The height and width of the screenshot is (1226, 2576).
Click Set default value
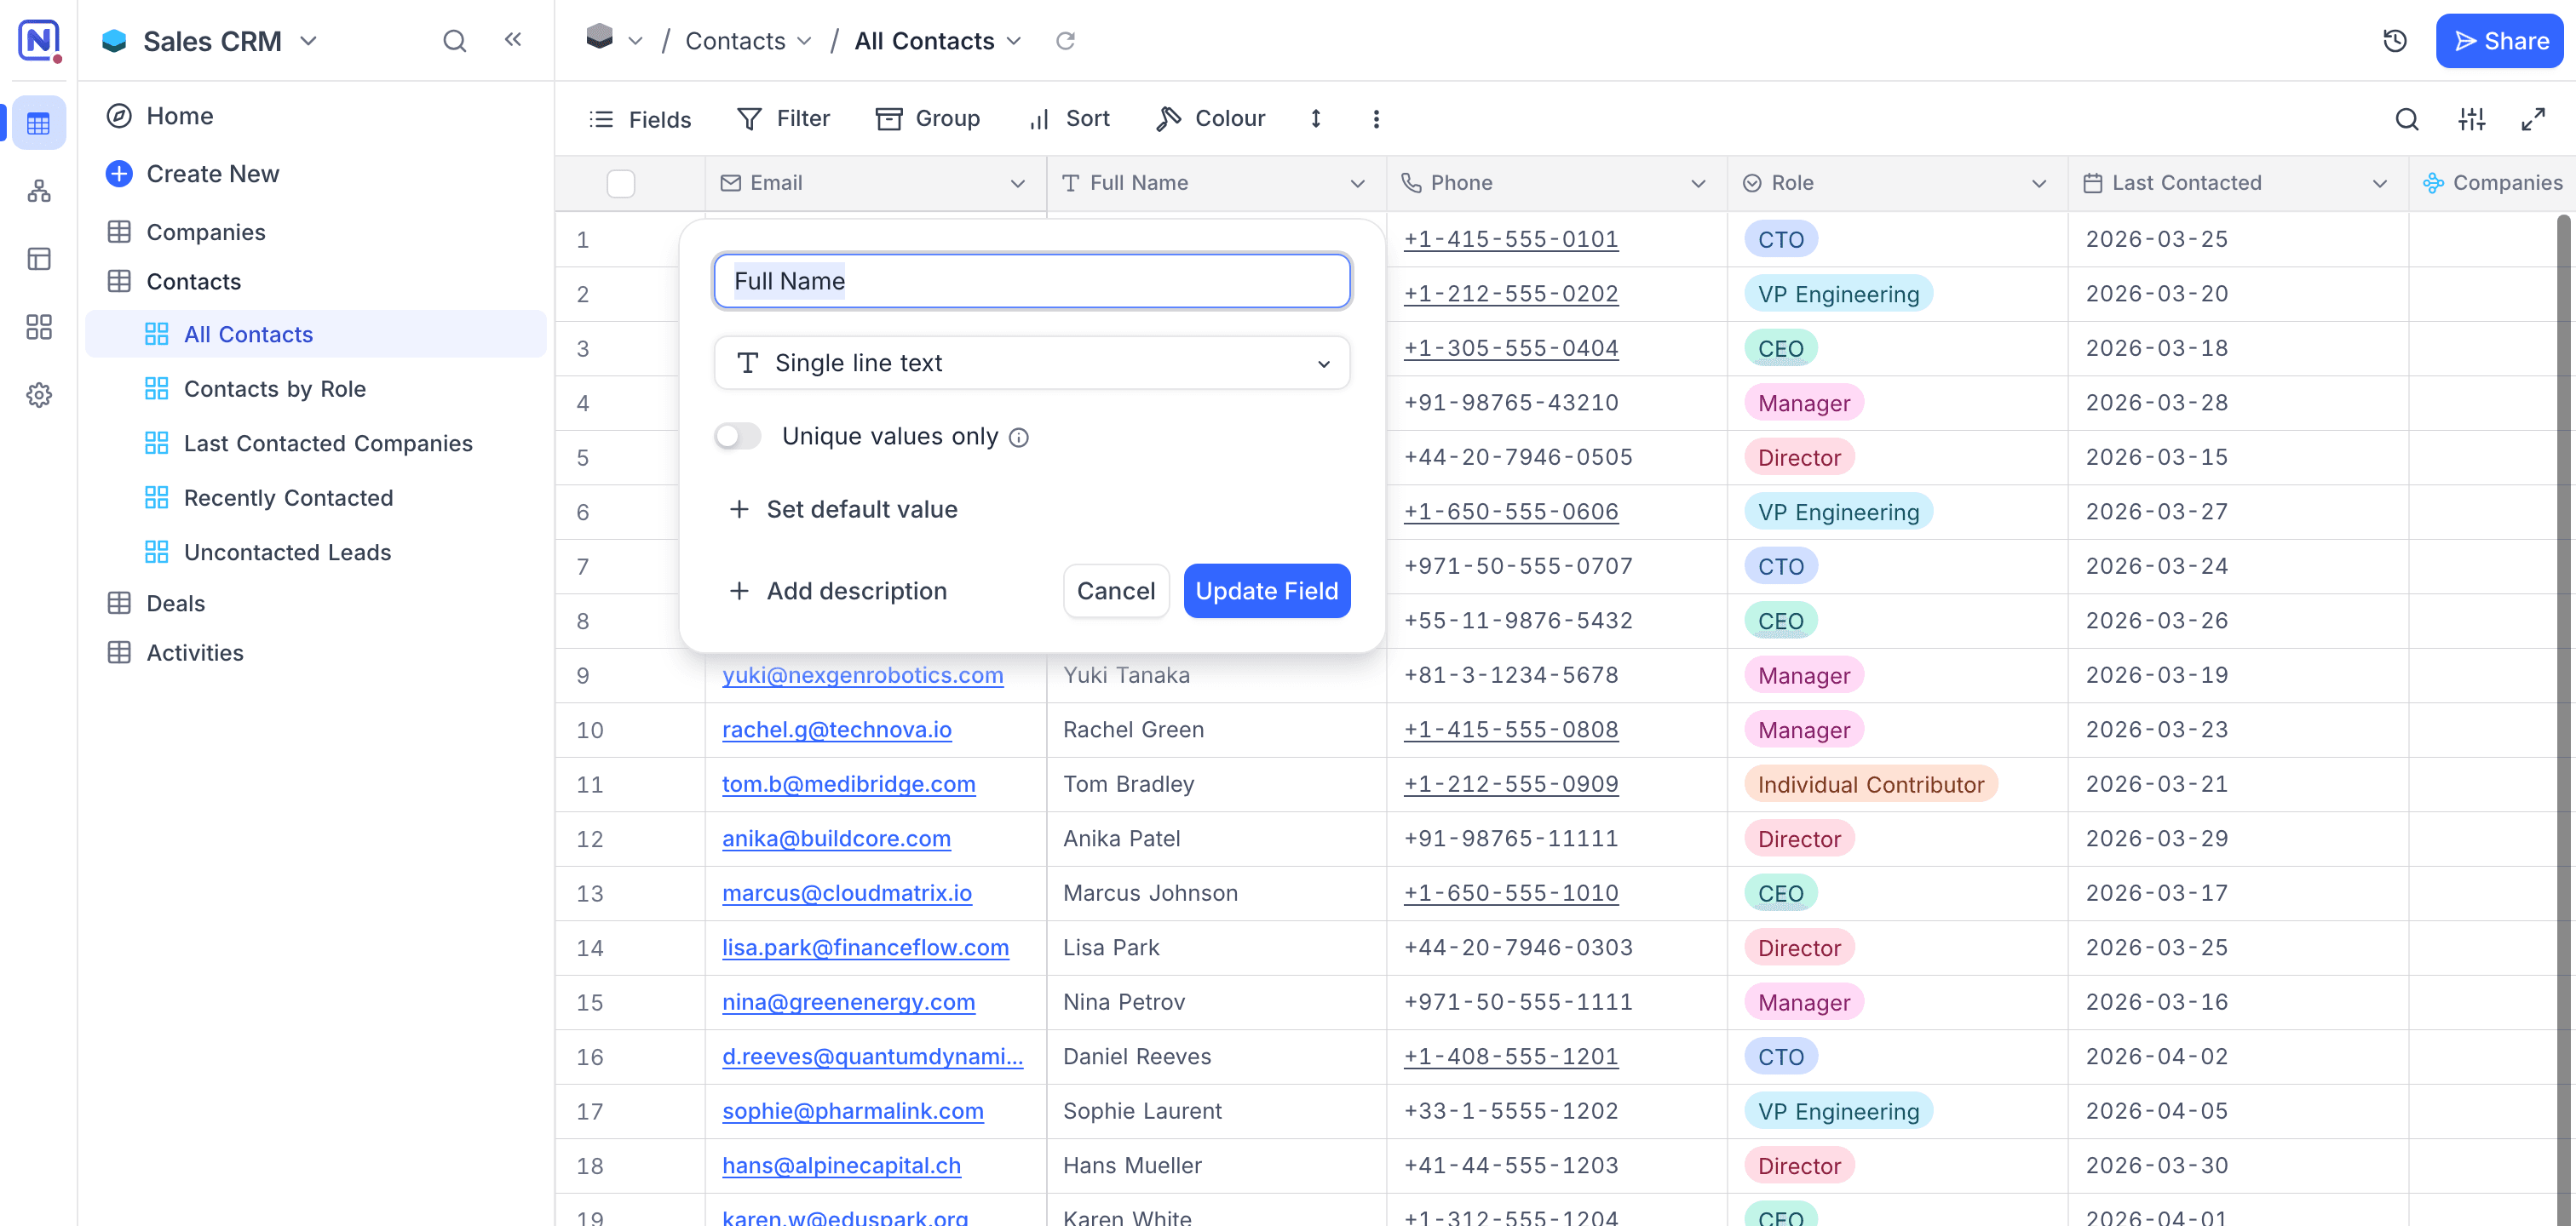tap(843, 510)
